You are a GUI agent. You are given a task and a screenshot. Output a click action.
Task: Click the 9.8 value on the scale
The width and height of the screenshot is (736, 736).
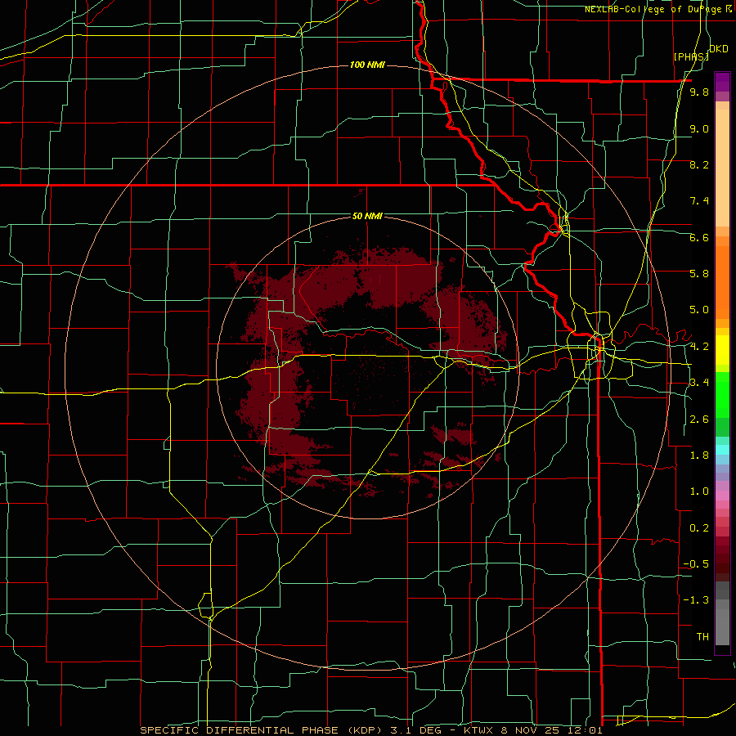pyautogui.click(x=699, y=92)
